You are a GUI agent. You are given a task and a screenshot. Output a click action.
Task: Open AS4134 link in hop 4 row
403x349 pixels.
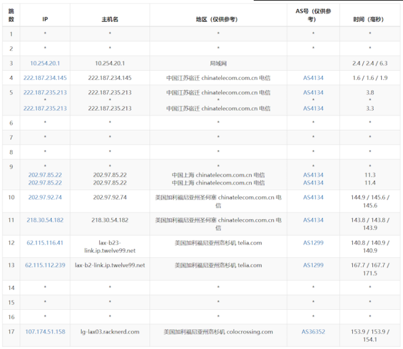313,78
